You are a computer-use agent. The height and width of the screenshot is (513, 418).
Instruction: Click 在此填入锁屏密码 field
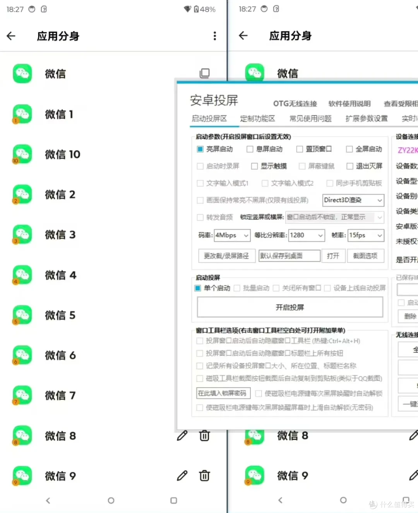223,393
